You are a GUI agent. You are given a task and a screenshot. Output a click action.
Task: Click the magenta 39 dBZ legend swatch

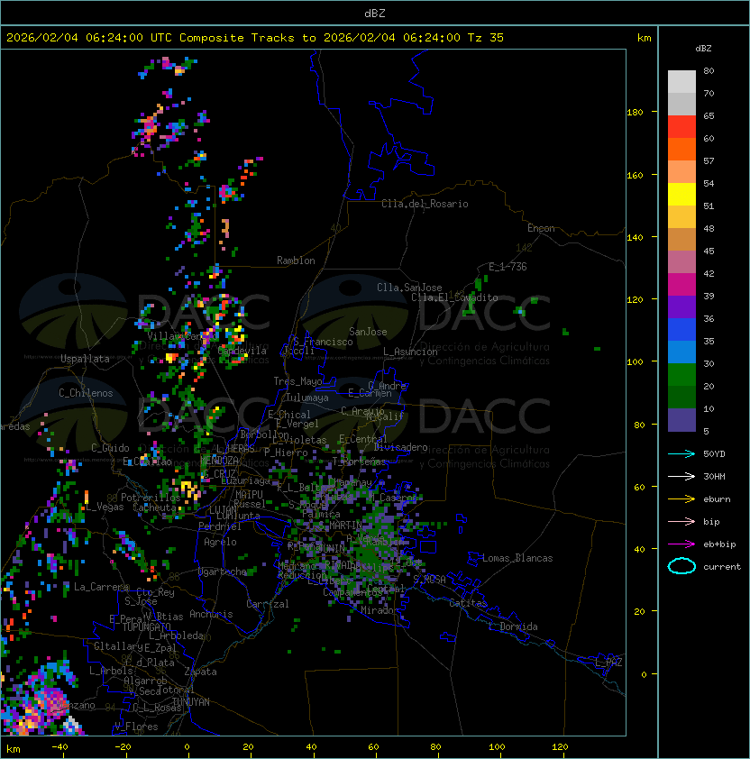click(681, 285)
